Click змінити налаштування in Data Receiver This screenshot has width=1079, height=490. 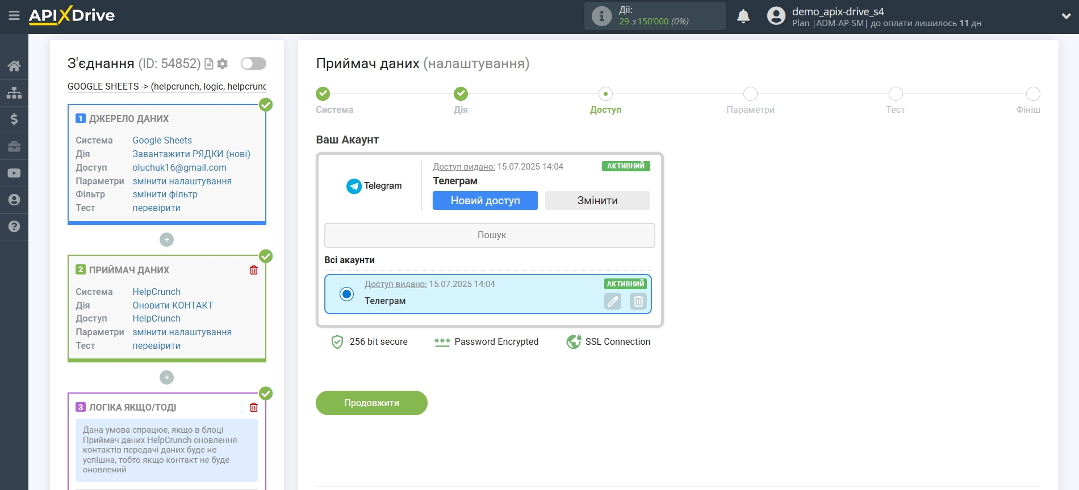click(x=182, y=332)
